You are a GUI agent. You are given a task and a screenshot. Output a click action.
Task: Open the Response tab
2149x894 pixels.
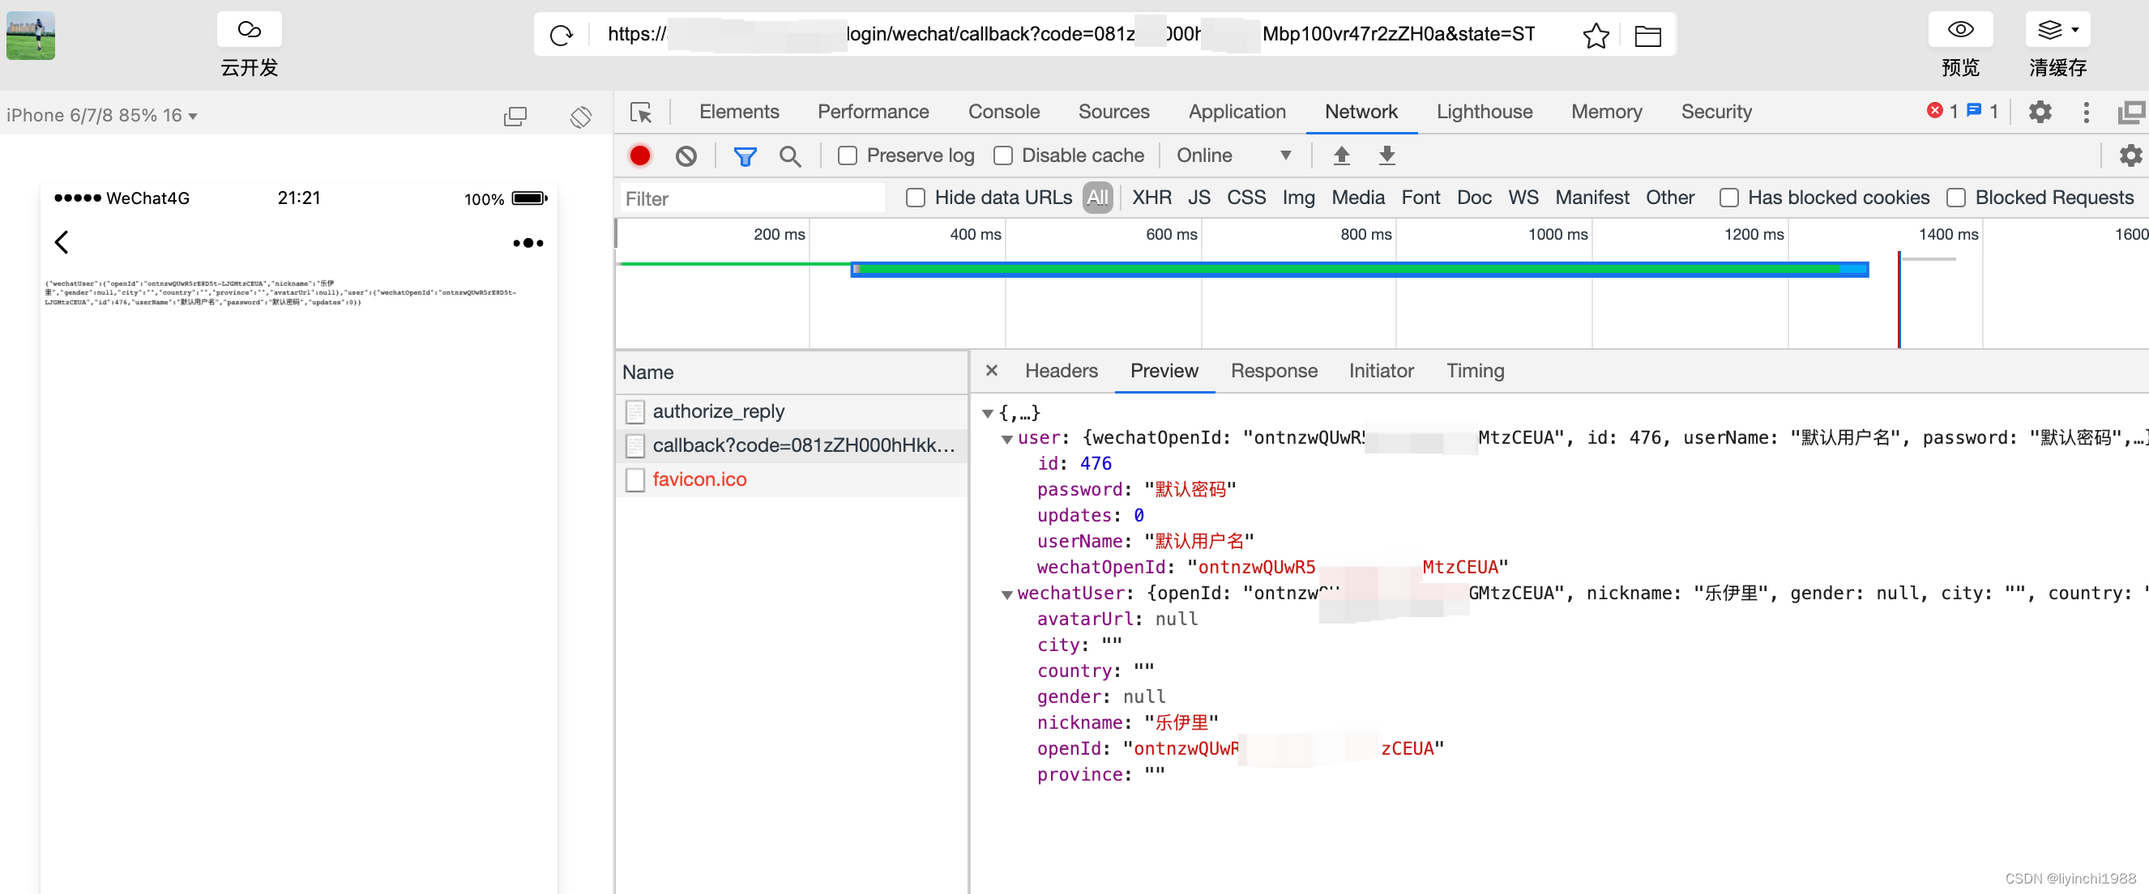point(1273,371)
